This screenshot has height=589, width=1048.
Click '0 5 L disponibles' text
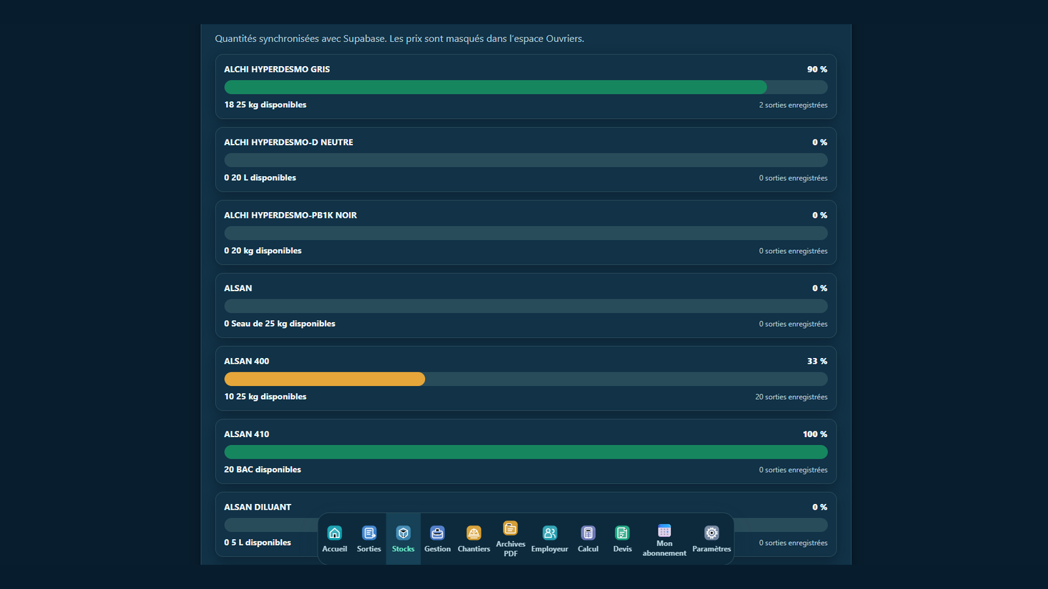[257, 543]
